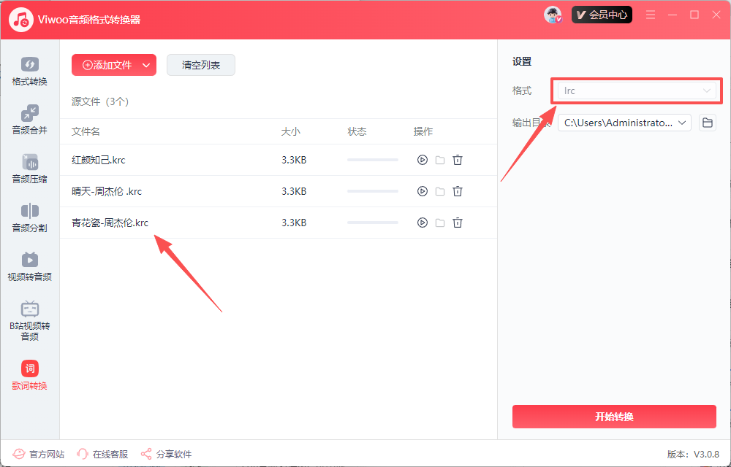Click the 清空列表 button
The image size is (731, 467).
coord(201,65)
